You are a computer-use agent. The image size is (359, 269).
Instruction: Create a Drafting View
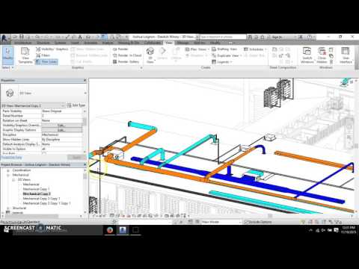(224, 49)
